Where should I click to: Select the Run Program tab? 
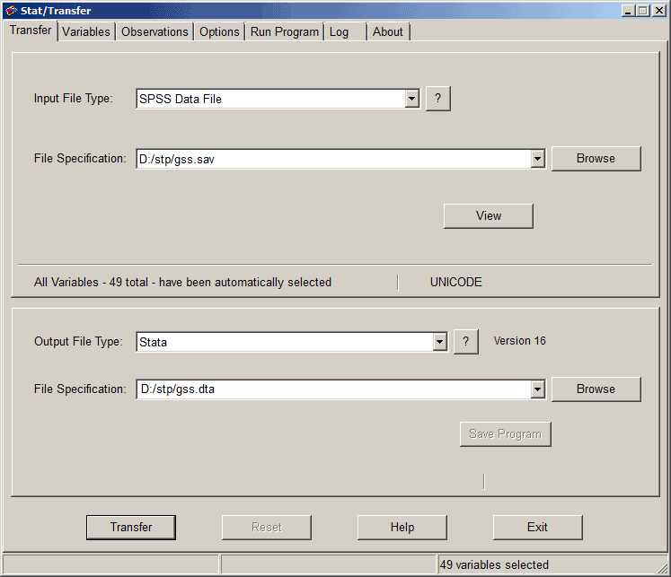pos(284,31)
